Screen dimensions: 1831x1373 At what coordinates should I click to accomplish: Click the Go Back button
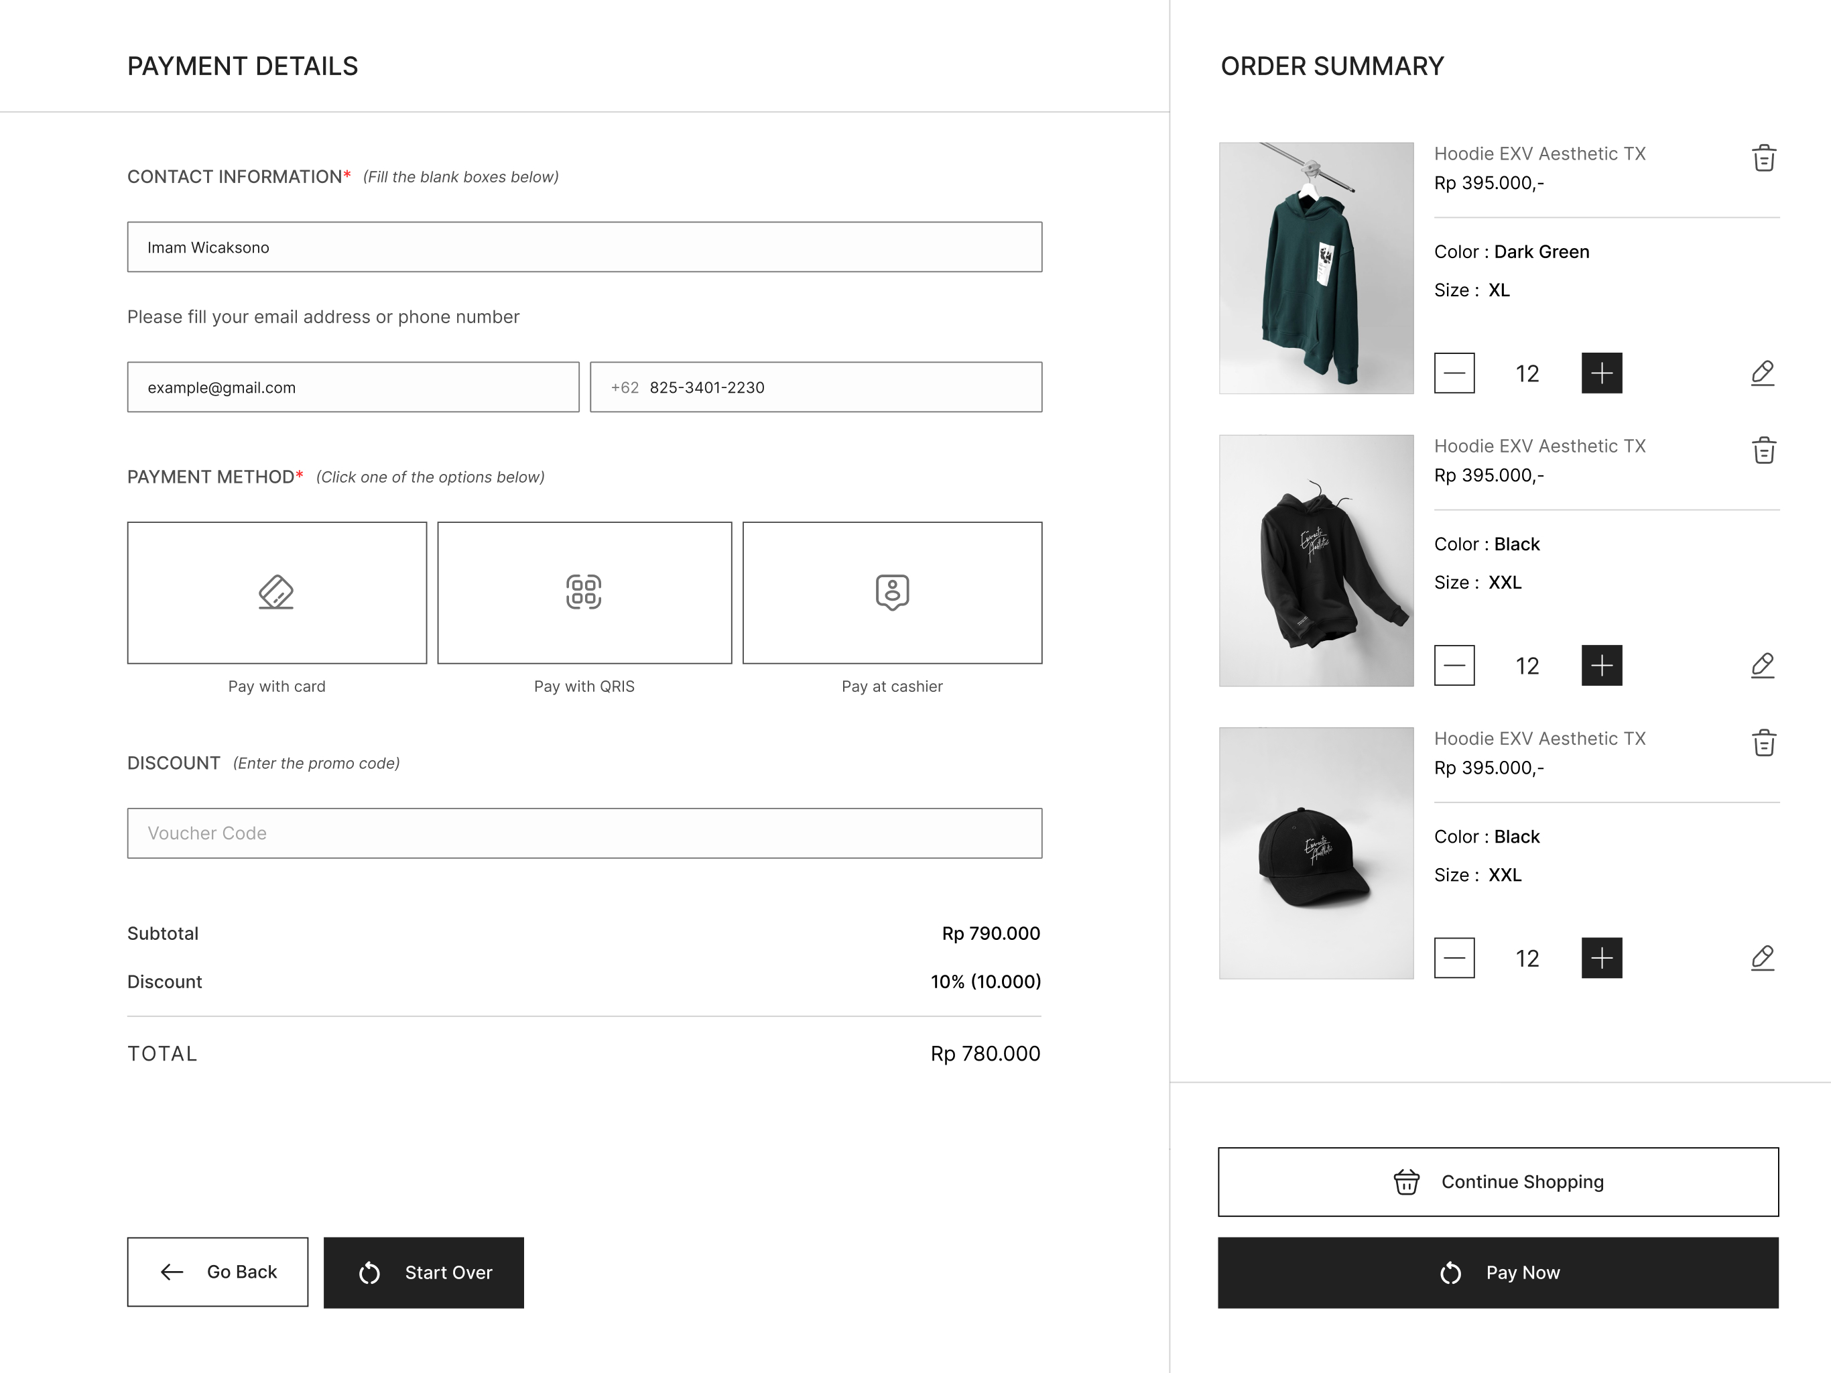tap(218, 1272)
